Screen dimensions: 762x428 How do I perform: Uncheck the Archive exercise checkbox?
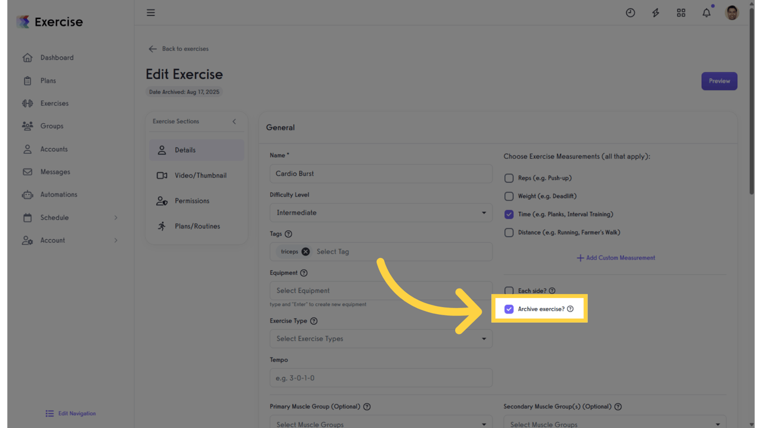(509, 308)
